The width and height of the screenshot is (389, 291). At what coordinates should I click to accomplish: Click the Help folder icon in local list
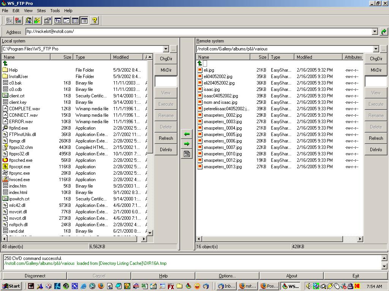[x=5, y=70]
